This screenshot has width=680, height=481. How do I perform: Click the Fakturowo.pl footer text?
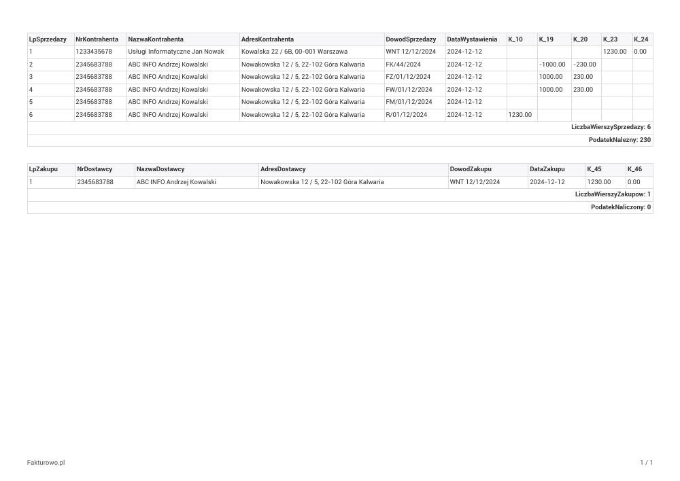[46, 463]
